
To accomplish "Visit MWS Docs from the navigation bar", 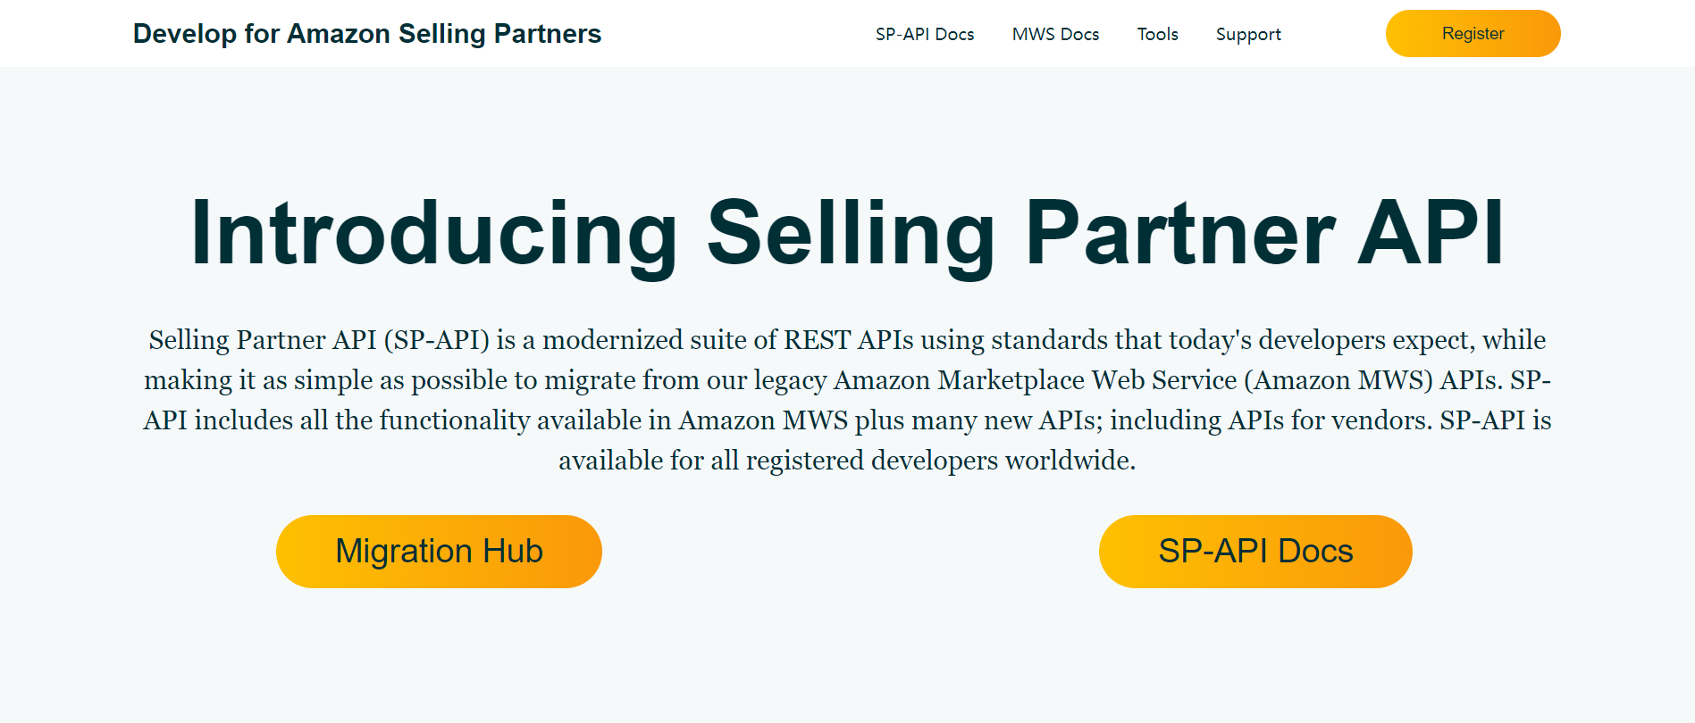I will coord(1055,34).
